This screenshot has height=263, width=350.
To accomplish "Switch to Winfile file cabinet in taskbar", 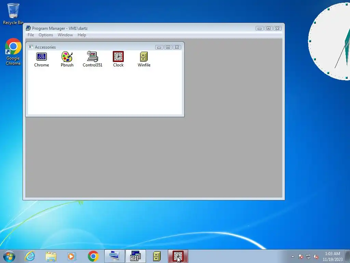I will pyautogui.click(x=157, y=256).
